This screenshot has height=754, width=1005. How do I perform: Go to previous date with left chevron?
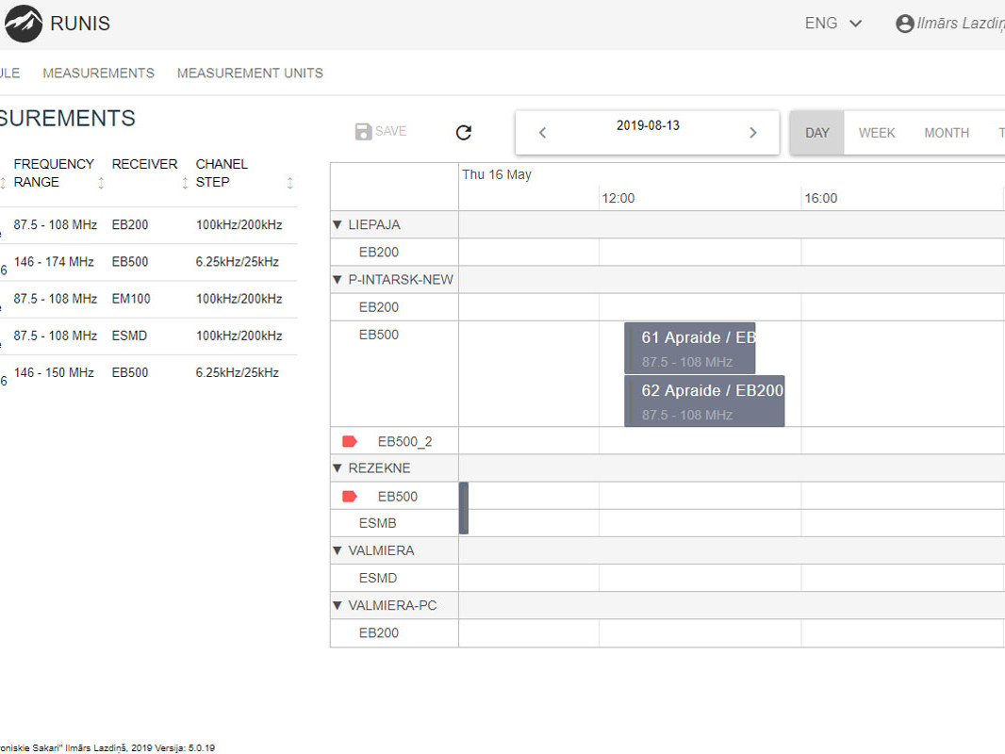pyautogui.click(x=542, y=133)
